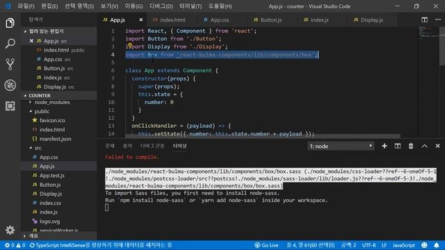Open index.css in src folder
This screenshot has width=445, height=250.
[x=50, y=203]
